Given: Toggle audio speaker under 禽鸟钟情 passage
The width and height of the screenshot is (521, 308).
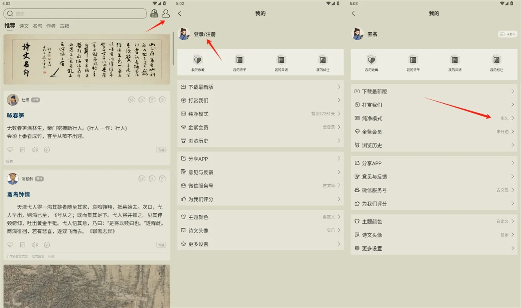Looking at the screenshot, I should (35, 245).
